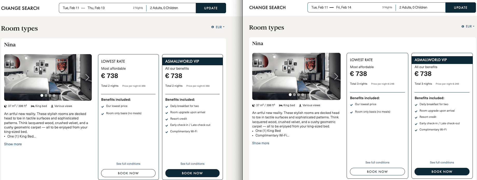
Task: Select third carousel dot on 3-night Nina photo
Action: tap(298, 95)
